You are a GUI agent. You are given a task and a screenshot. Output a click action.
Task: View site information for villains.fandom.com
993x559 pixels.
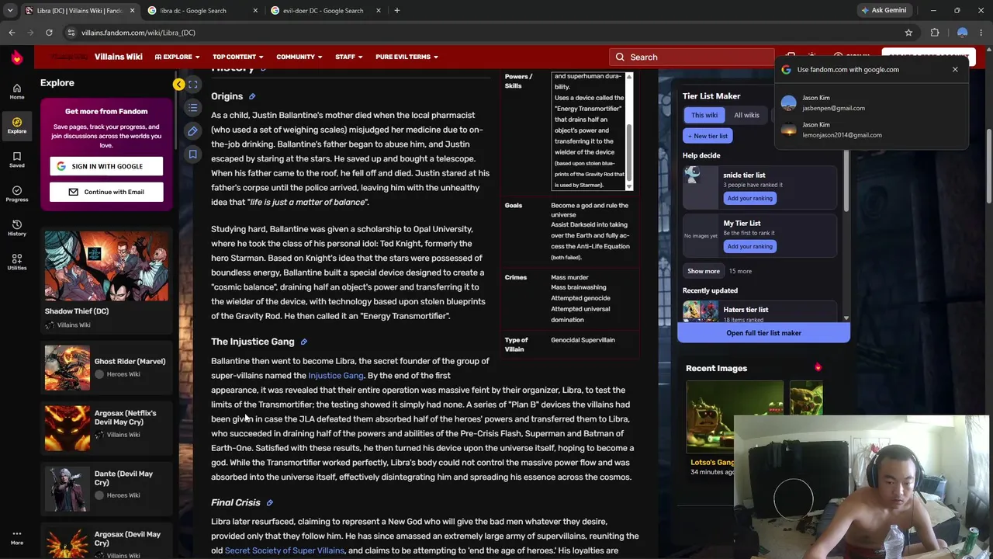(71, 33)
